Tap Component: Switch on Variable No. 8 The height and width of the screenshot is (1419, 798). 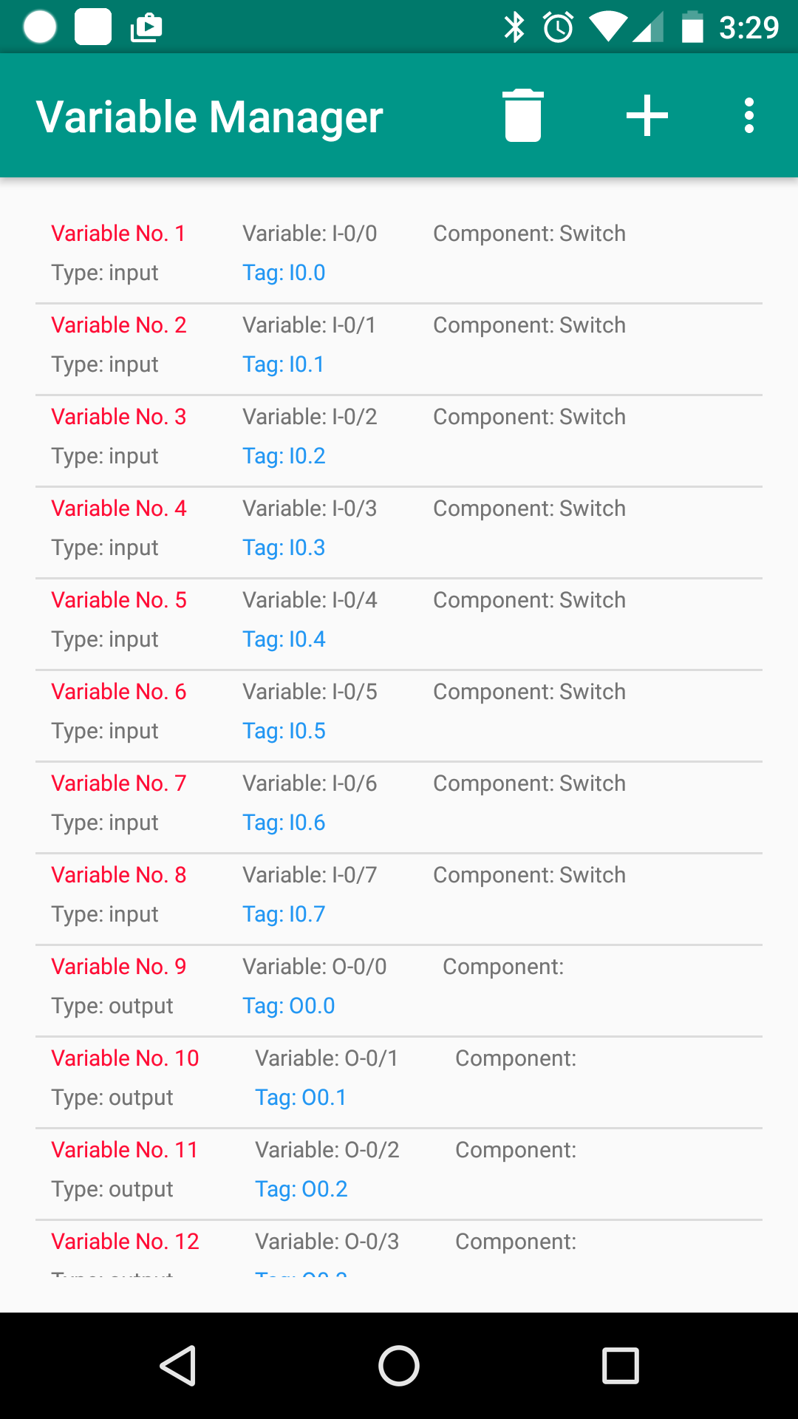[x=529, y=875]
